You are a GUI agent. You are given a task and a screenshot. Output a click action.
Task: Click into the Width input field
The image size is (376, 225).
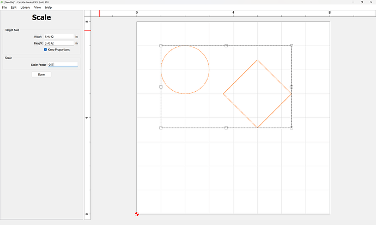tap(58, 36)
